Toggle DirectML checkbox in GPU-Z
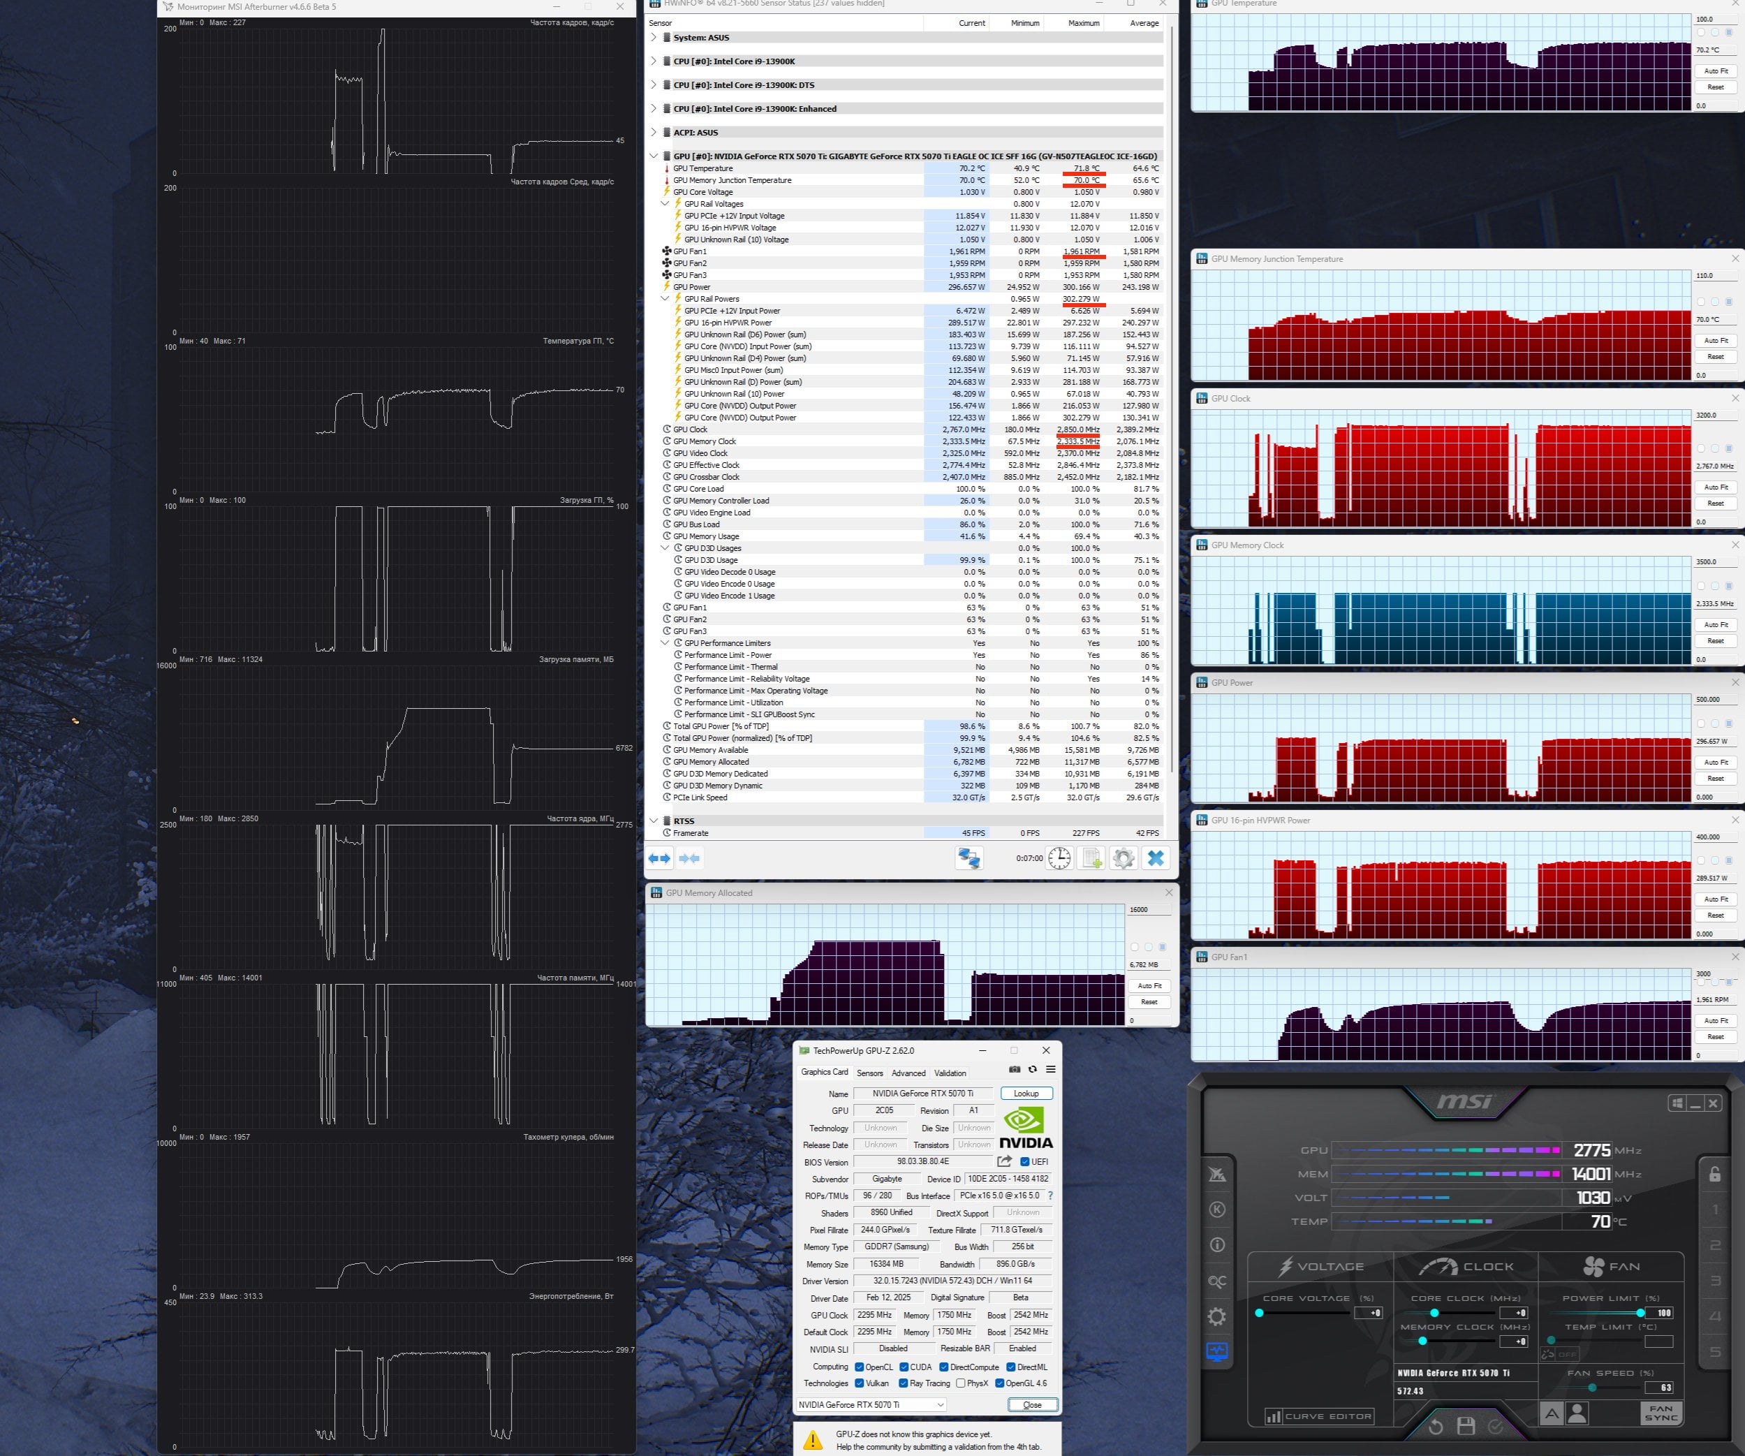Screen dimensions: 1745x1456 [x=1011, y=1367]
